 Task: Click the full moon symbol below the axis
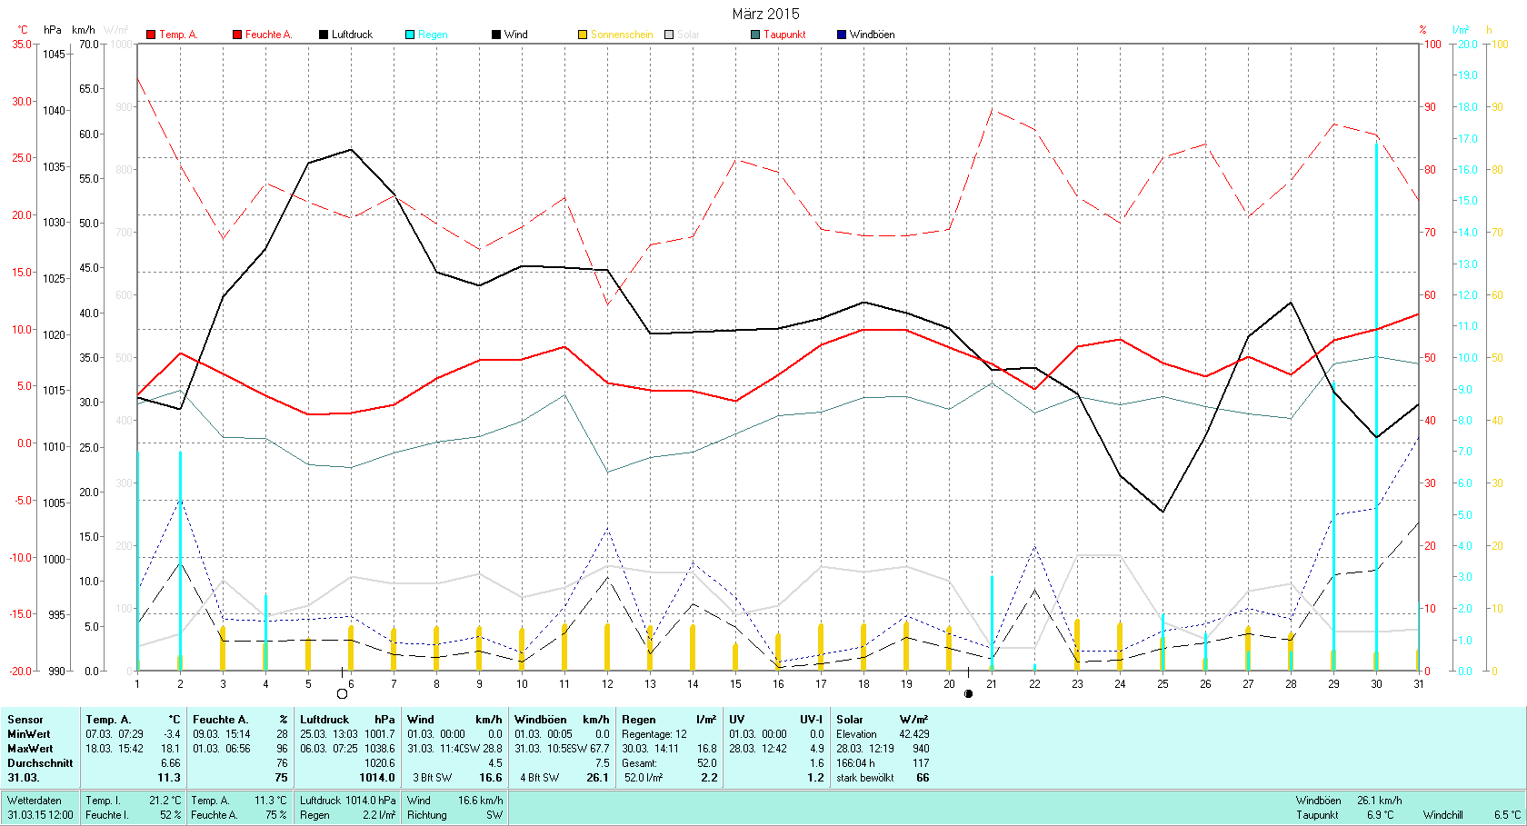click(x=342, y=693)
